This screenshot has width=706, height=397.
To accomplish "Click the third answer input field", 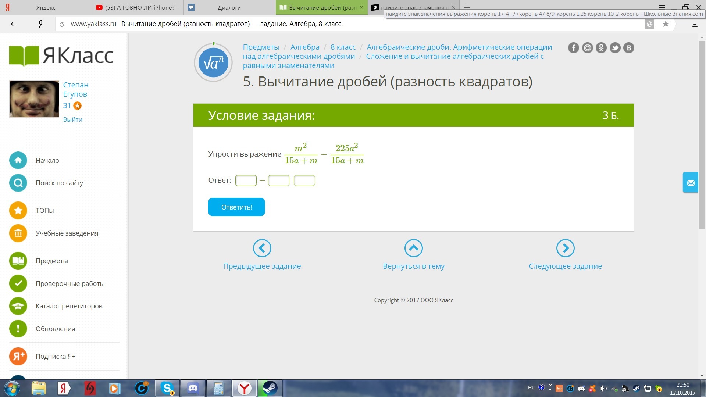I will [x=304, y=180].
